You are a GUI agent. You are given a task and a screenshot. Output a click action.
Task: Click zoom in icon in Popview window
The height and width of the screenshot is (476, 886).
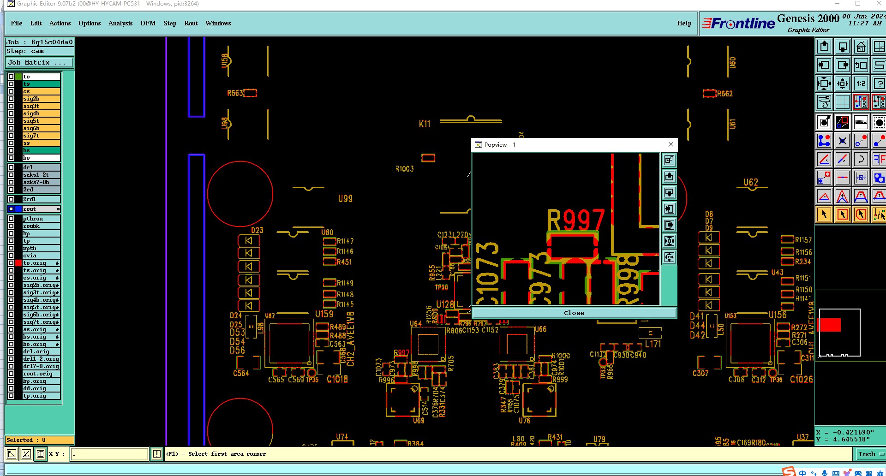pyautogui.click(x=669, y=241)
